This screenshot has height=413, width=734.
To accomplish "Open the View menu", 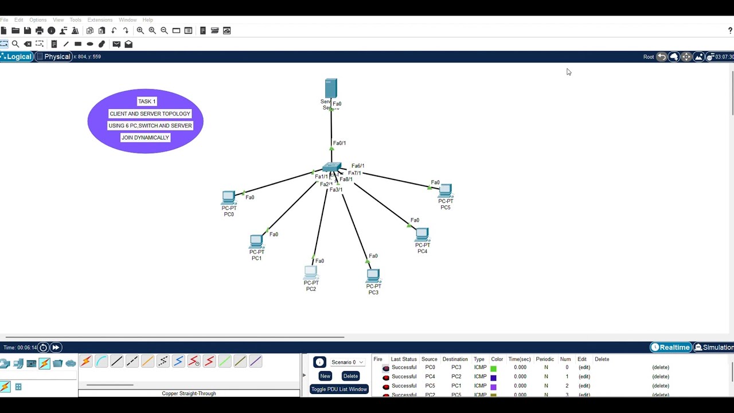I will [x=58, y=20].
